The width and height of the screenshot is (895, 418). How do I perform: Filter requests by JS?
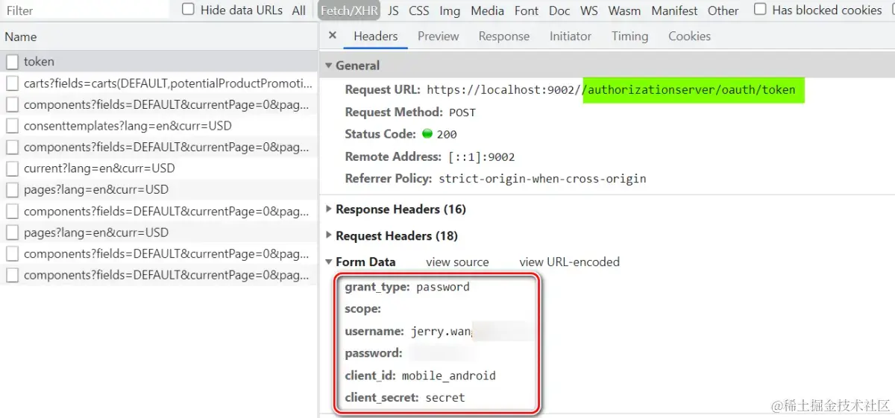[x=393, y=10]
